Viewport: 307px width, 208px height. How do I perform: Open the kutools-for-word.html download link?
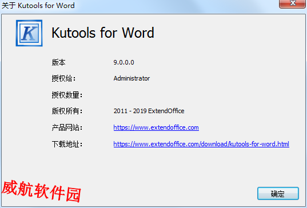(x=201, y=144)
